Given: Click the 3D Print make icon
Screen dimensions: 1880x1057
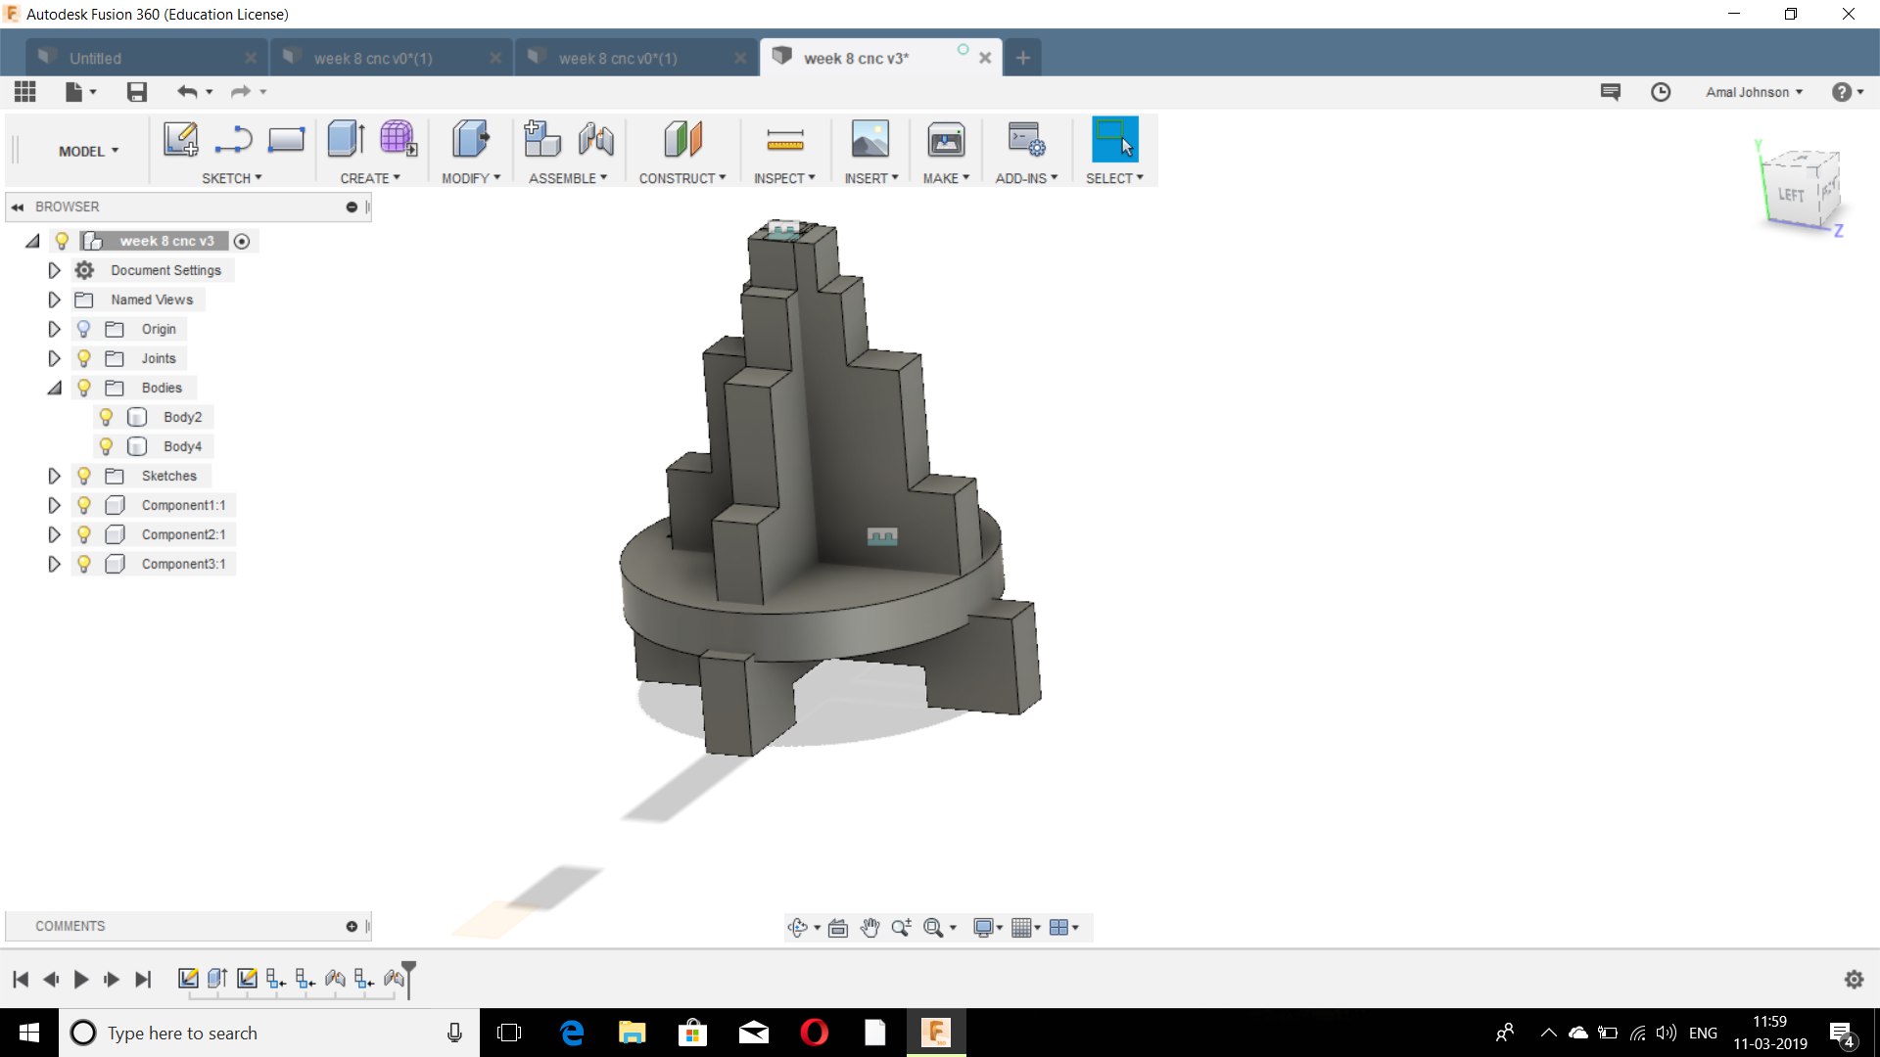Looking at the screenshot, I should tap(946, 140).
